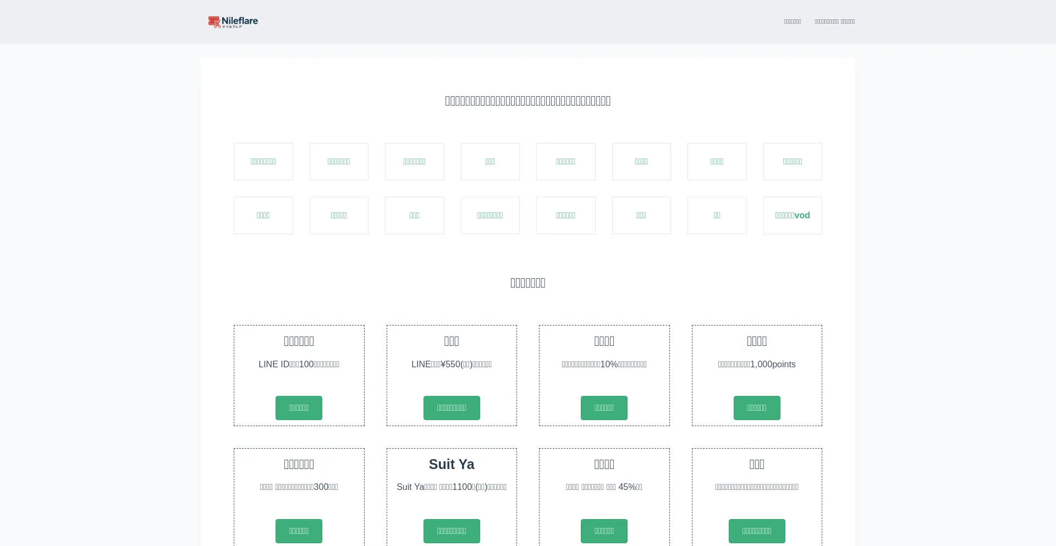Select the first category tile in the top row
The width and height of the screenshot is (1056, 546).
point(263,162)
